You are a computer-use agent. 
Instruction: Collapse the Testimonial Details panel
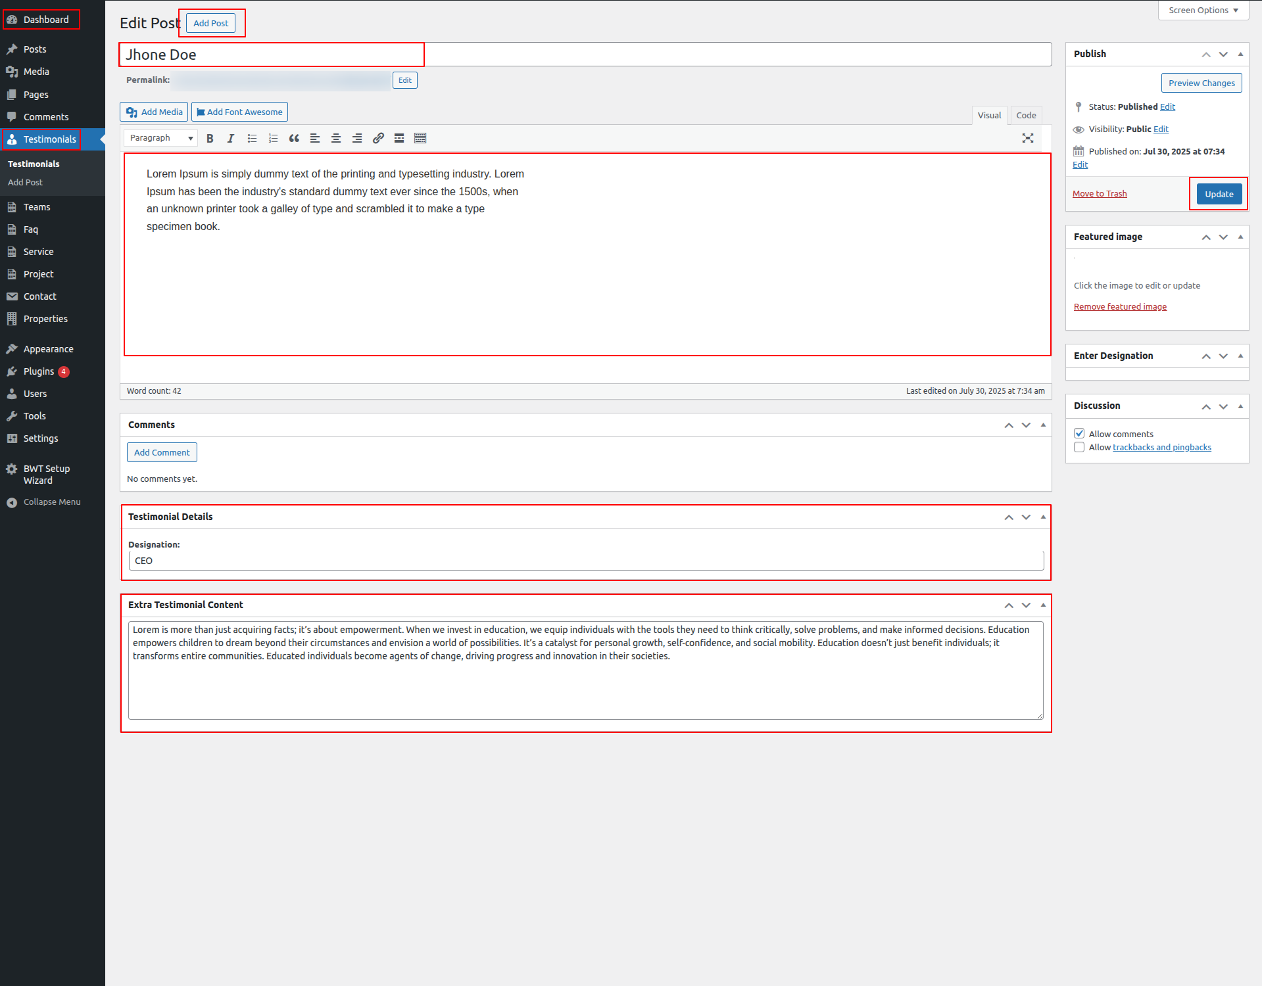point(1043,517)
